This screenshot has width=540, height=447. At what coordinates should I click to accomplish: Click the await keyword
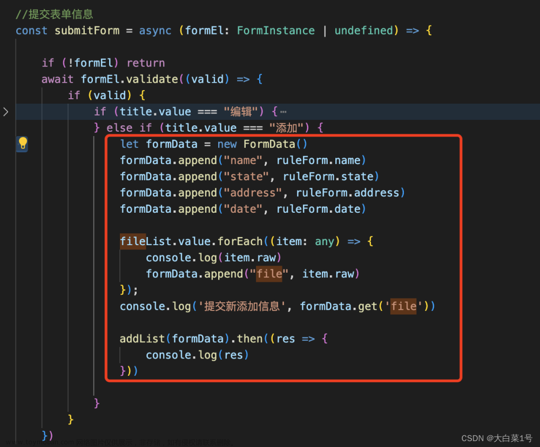point(58,79)
